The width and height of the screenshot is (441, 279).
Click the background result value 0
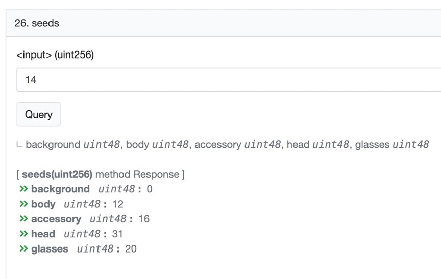coord(150,189)
